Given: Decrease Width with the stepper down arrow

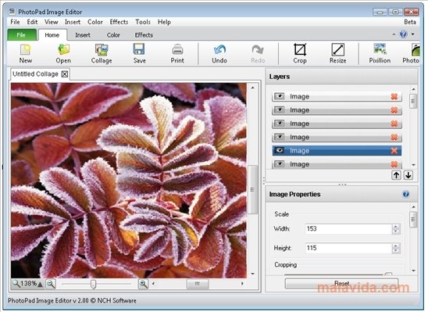Looking at the screenshot, I should (x=396, y=231).
